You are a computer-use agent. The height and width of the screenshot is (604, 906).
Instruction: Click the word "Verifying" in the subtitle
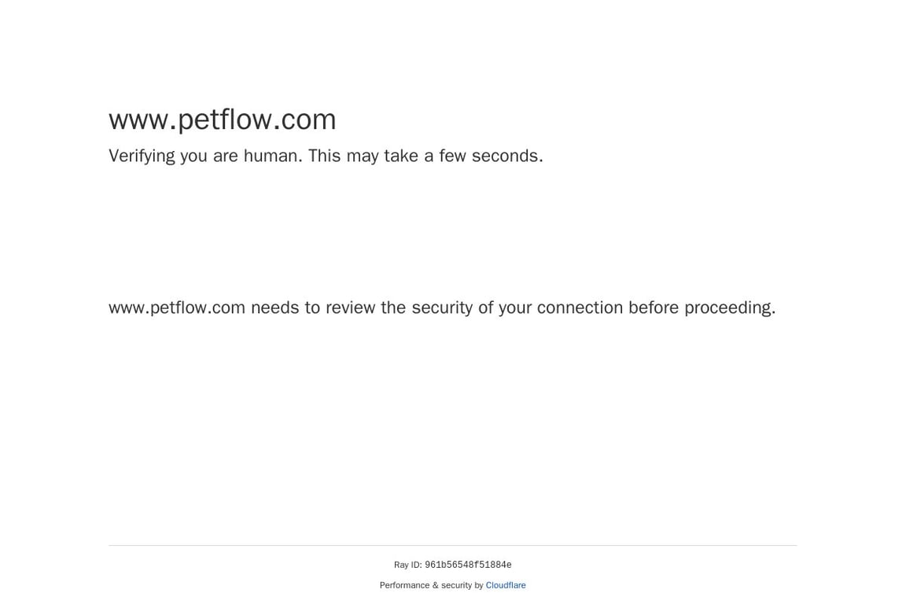pos(142,156)
